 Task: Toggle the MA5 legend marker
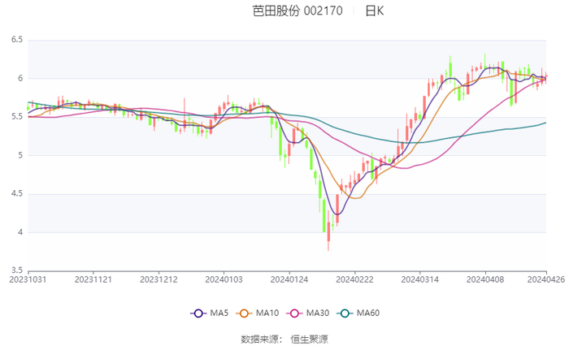click(x=198, y=314)
